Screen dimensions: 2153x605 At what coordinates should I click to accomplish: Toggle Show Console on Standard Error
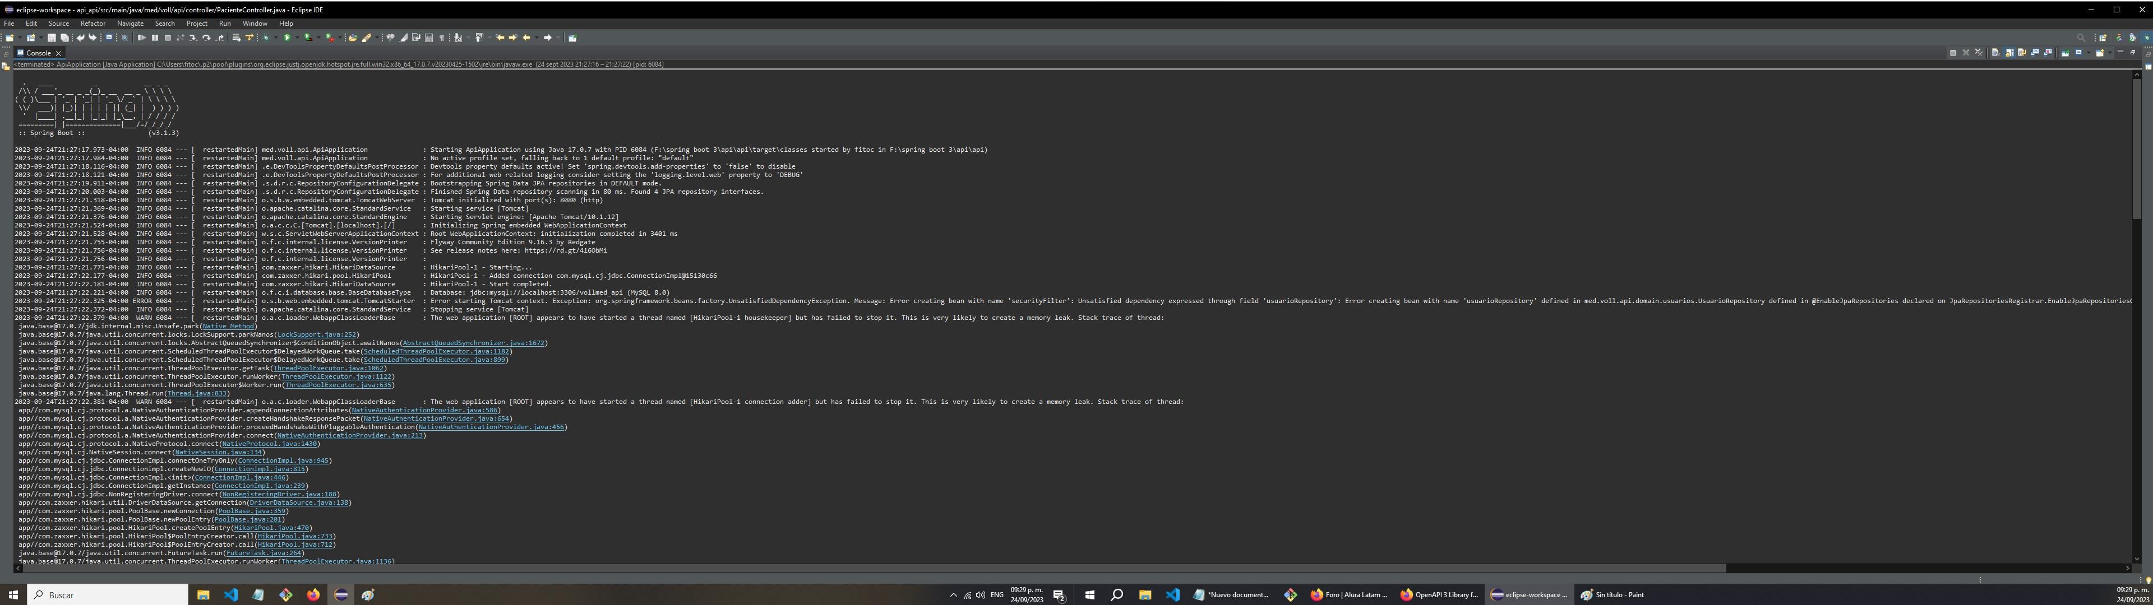pos(2048,53)
